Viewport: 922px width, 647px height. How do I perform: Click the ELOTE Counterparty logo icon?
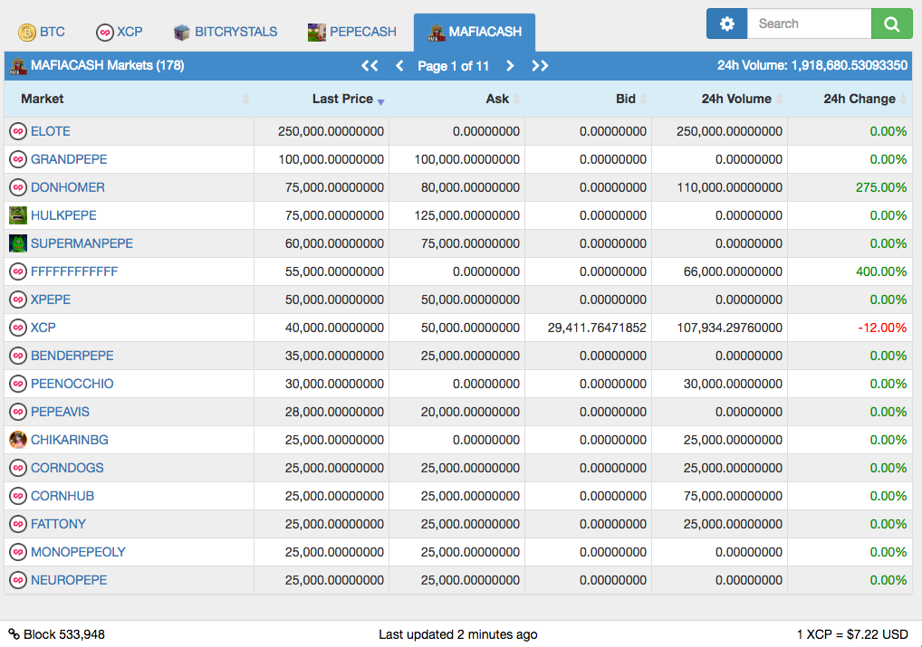tap(17, 131)
